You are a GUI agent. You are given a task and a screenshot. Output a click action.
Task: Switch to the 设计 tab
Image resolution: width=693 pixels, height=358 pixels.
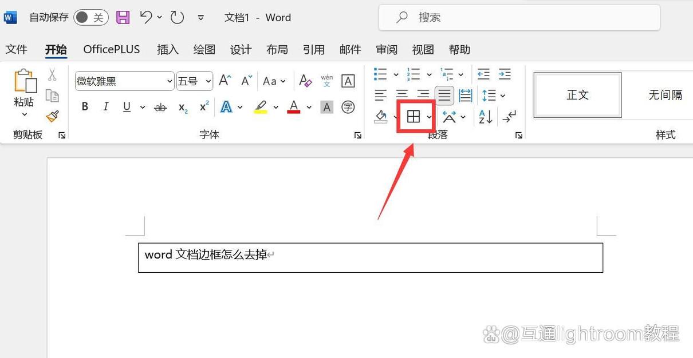coord(241,50)
